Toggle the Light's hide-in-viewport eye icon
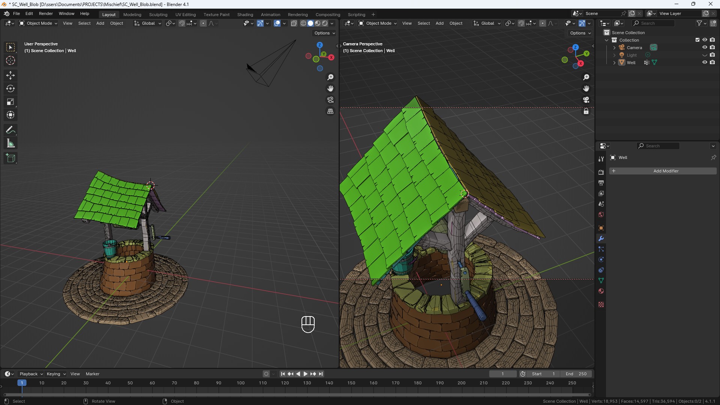 tap(705, 55)
